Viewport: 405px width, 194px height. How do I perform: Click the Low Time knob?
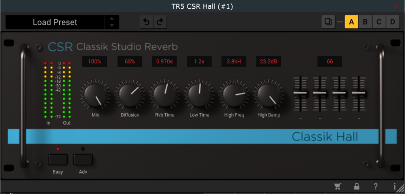click(199, 95)
